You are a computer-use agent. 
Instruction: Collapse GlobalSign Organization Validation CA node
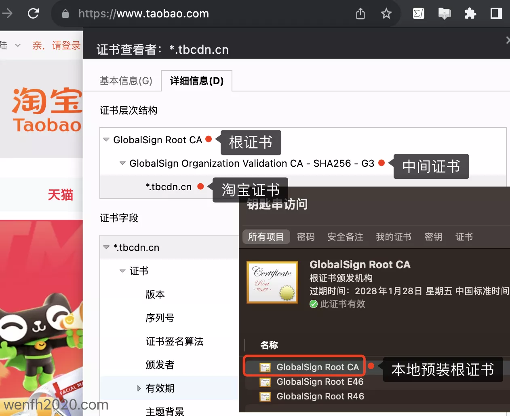click(122, 163)
